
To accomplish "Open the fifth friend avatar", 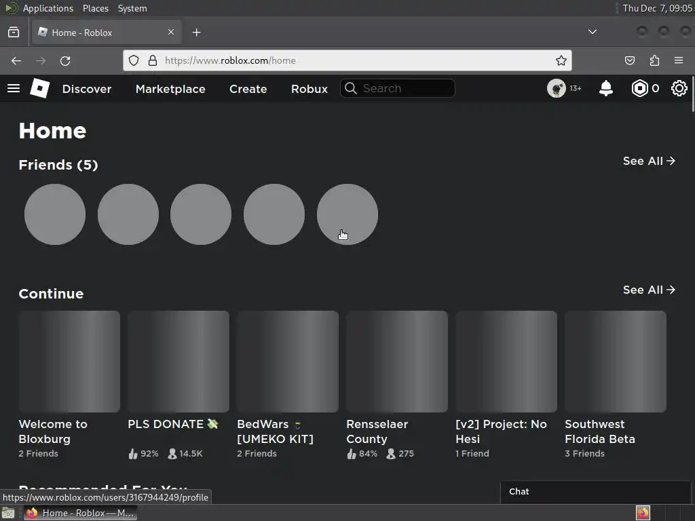I will [347, 214].
